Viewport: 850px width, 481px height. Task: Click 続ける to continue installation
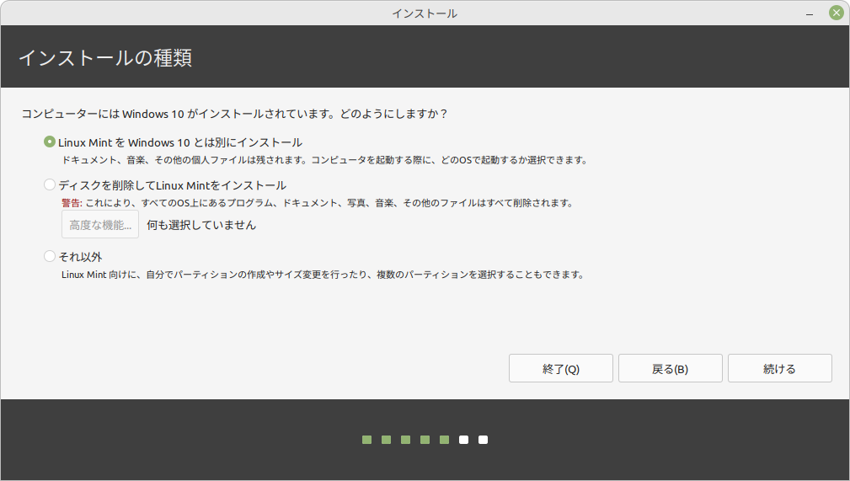(x=779, y=368)
